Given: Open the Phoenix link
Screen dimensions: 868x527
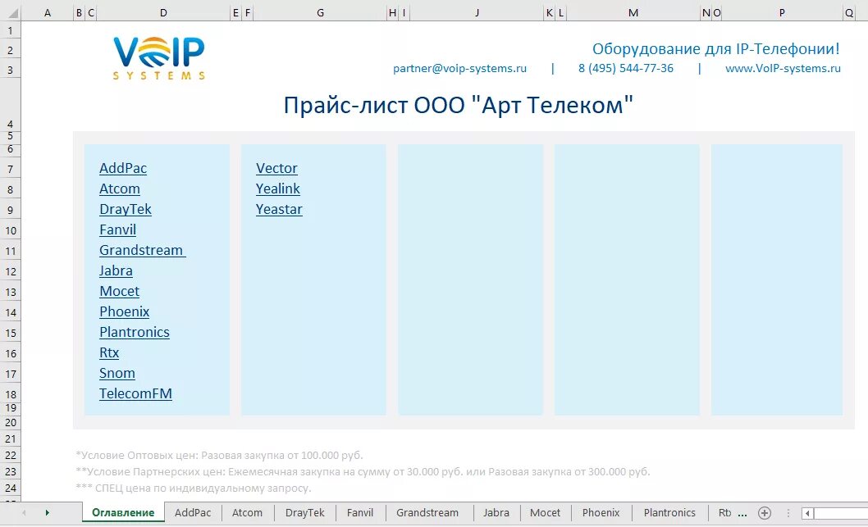Looking at the screenshot, I should pos(124,311).
